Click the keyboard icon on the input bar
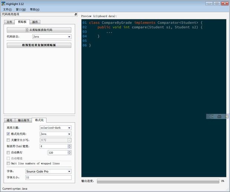 [219, 116]
